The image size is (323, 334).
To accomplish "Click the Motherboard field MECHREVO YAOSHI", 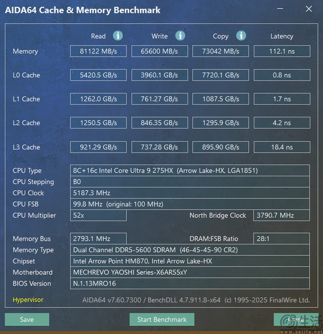I will 190,272.
